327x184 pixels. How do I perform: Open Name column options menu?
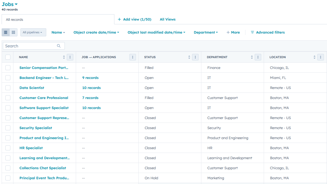pyautogui.click(x=70, y=57)
